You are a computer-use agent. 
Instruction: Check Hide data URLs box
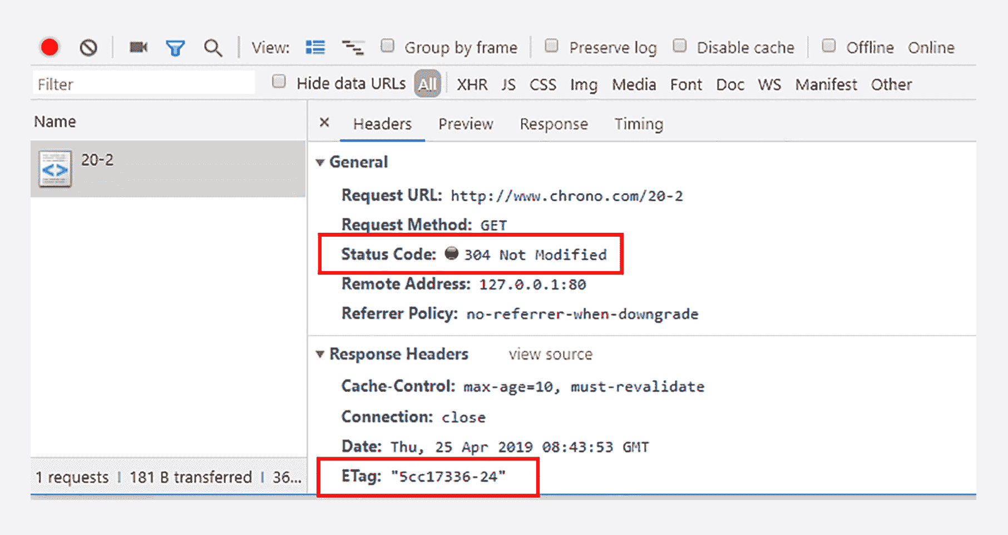pyautogui.click(x=279, y=82)
